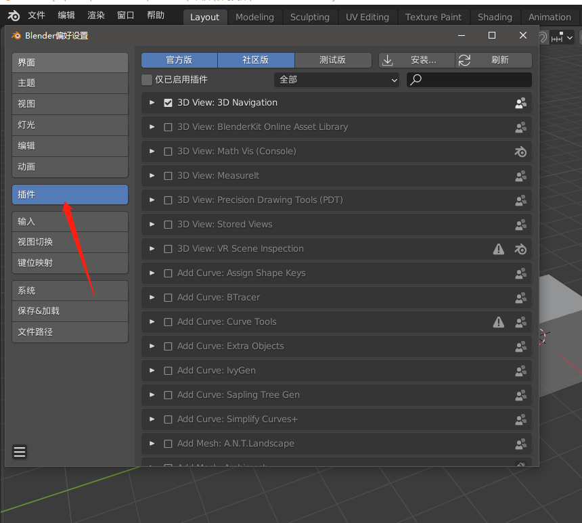Expand the Add Curve: Assign Shape Keys details
The height and width of the screenshot is (523, 582).
pyautogui.click(x=152, y=273)
